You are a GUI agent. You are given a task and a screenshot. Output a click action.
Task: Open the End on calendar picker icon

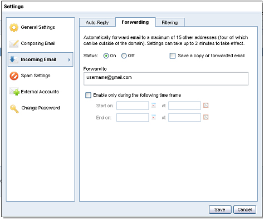coord(154,117)
